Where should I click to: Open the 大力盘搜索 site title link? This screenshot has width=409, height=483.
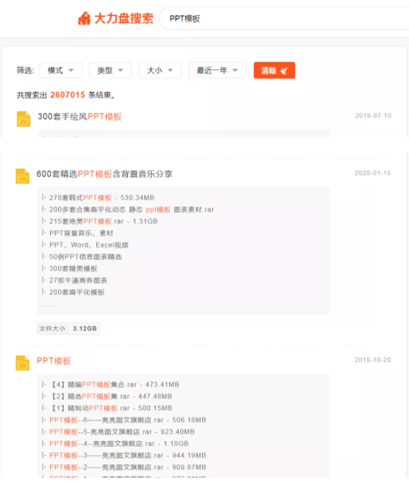pyautogui.click(x=124, y=18)
